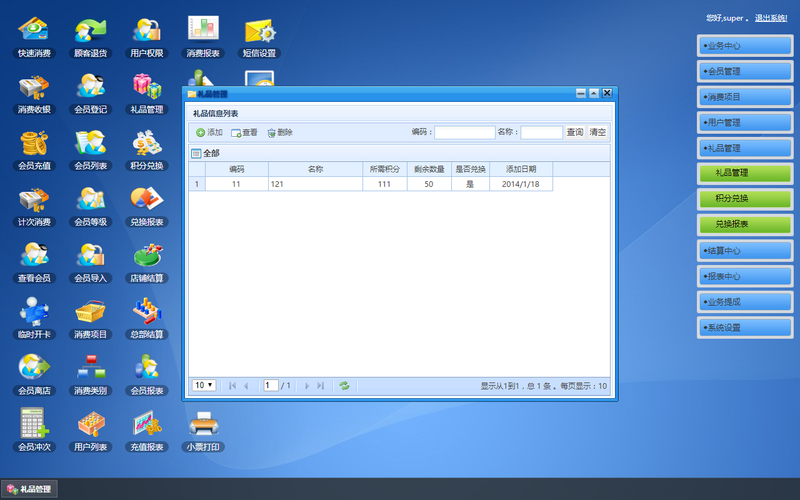Screen dimensions: 800x500
Task: Go to the previous page of results
Action: point(246,386)
